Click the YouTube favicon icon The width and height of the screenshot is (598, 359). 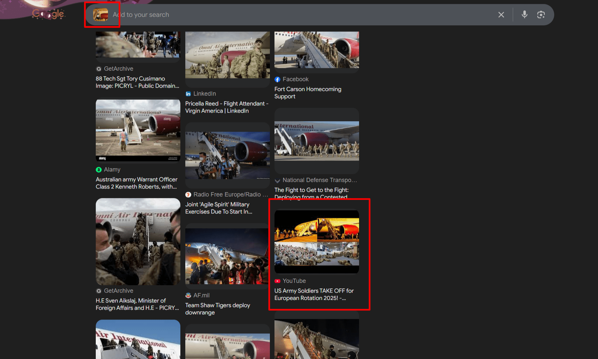tap(277, 281)
